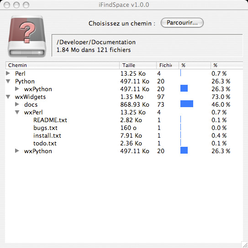Collapse the wxPerl folder

click(17, 112)
